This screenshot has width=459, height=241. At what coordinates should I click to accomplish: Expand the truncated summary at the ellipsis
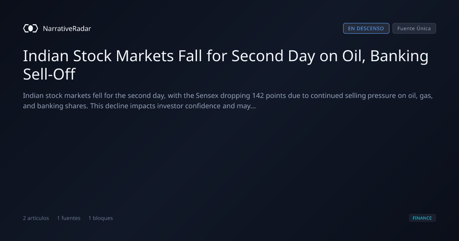pyautogui.click(x=252, y=106)
